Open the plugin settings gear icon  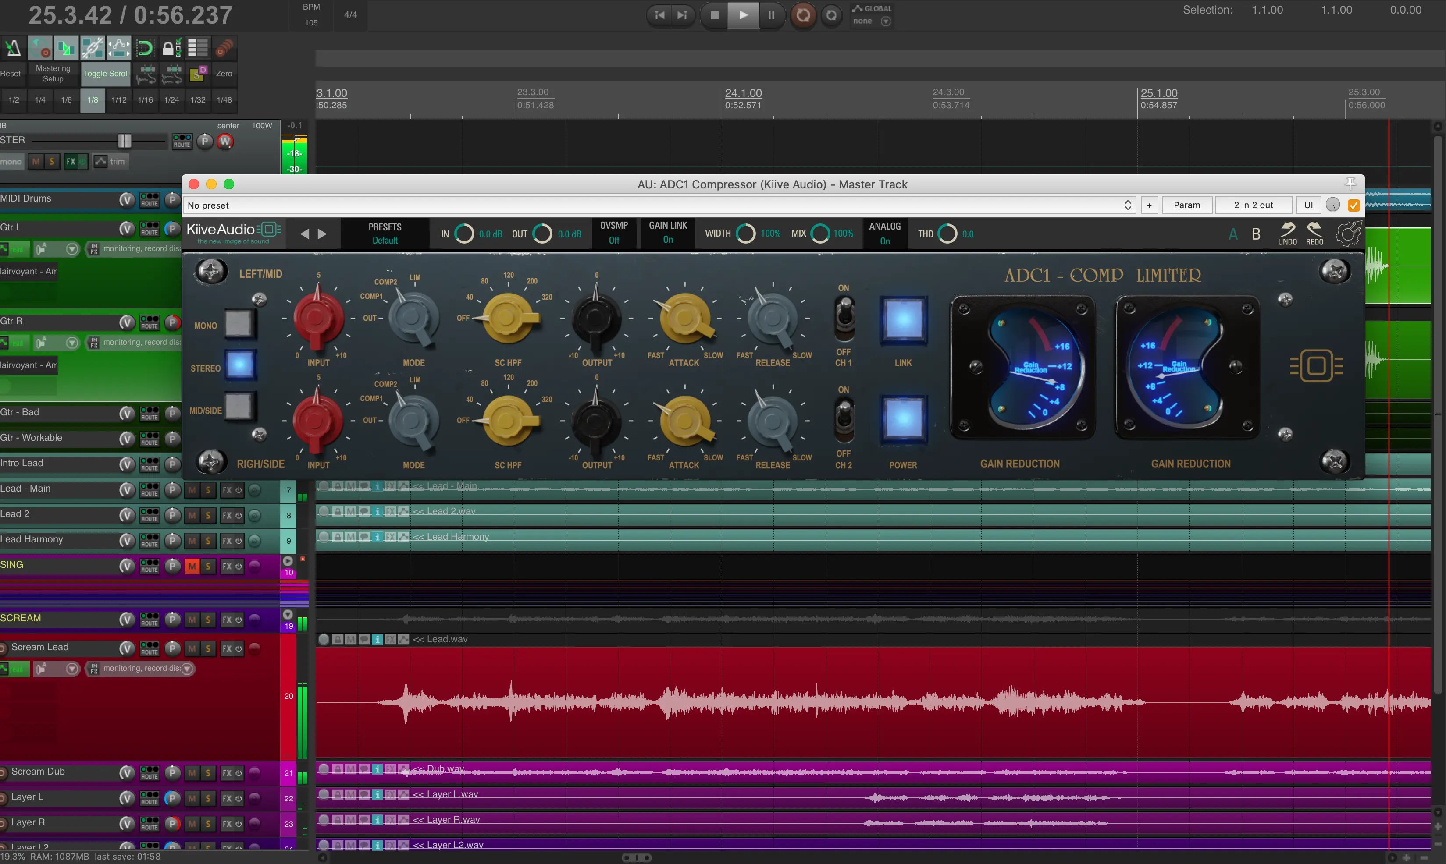click(x=1348, y=234)
